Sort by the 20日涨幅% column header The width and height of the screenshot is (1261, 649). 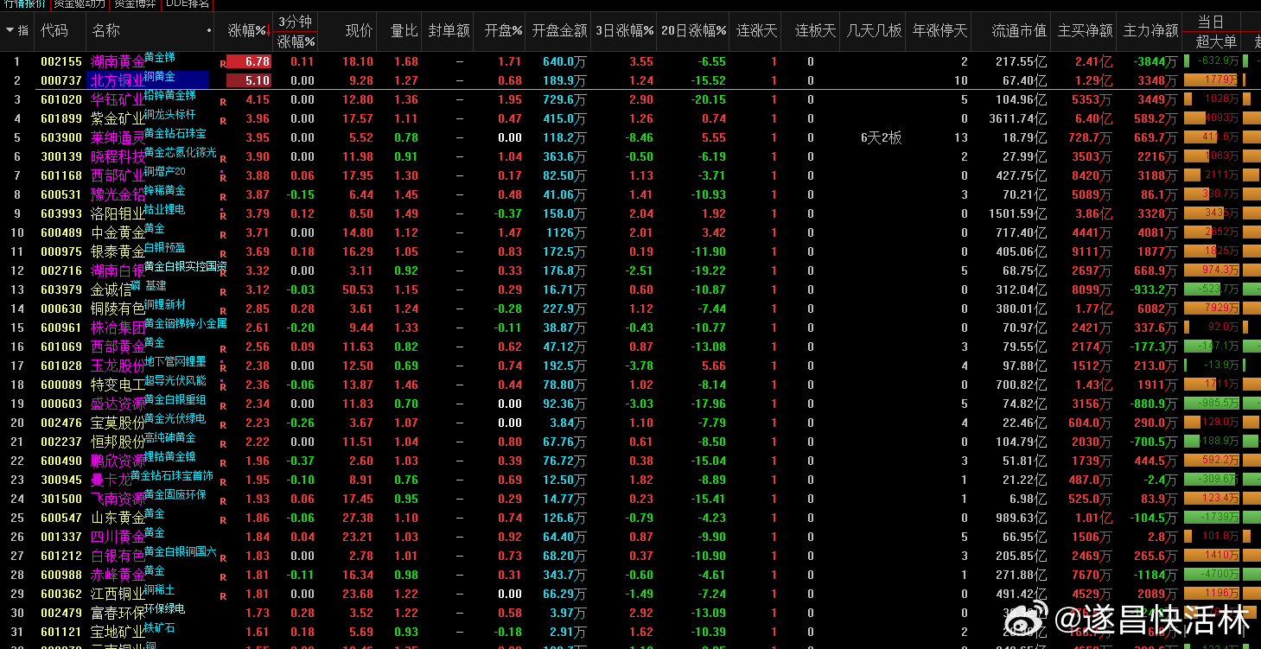coord(694,31)
